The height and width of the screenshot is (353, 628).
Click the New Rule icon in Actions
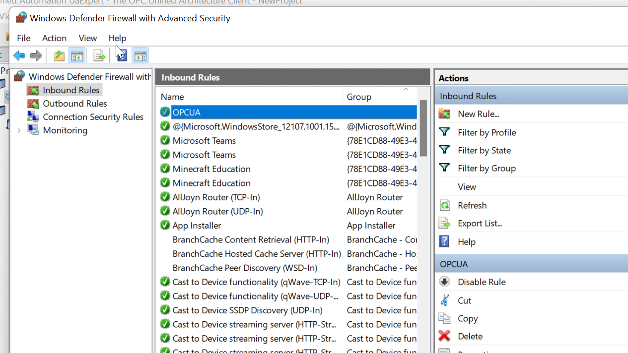click(444, 114)
